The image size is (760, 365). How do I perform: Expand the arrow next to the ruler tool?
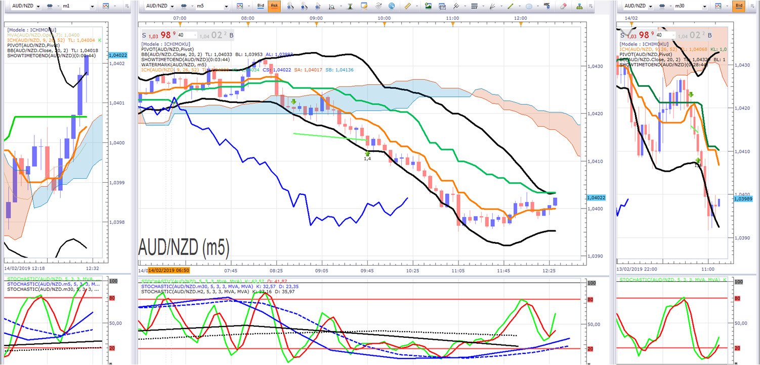point(417,7)
